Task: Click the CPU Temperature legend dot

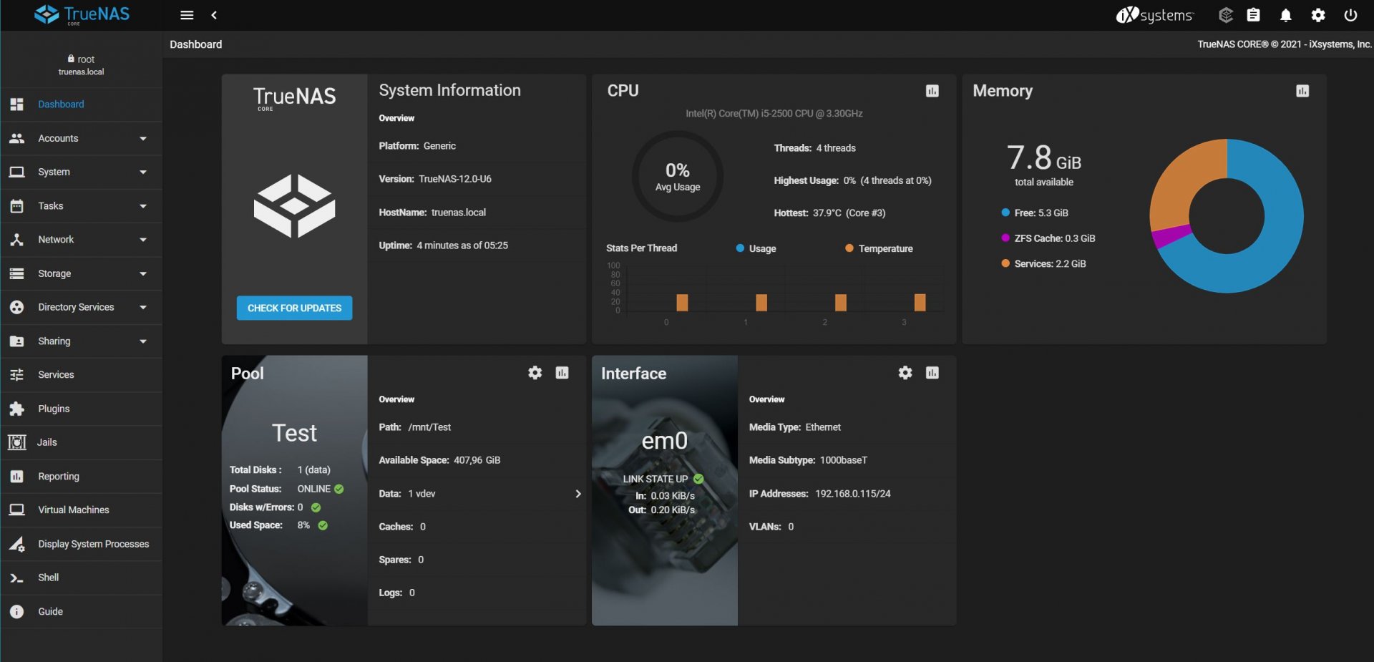Action: point(849,248)
